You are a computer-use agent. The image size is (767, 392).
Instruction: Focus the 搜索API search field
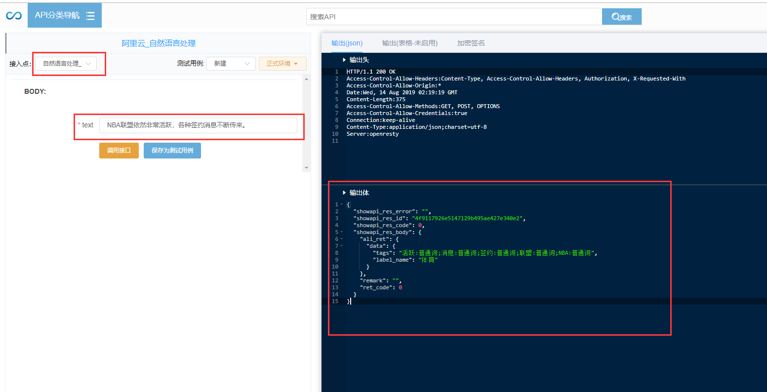pyautogui.click(x=454, y=17)
